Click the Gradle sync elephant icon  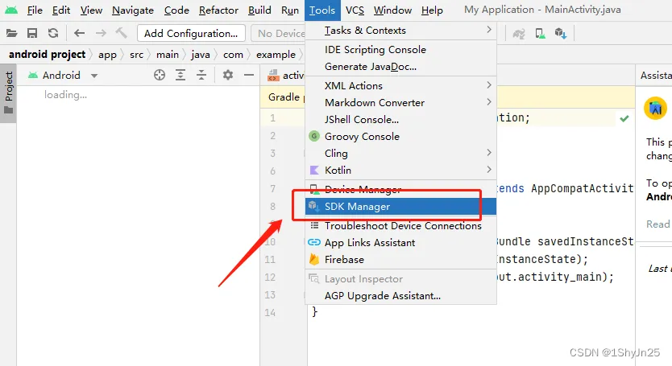[519, 34]
